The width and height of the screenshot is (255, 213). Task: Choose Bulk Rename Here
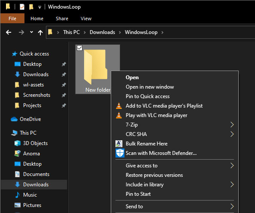175,144
